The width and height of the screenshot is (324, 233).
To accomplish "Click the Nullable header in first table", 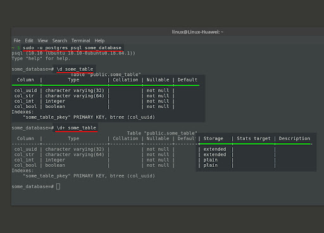I will click(158, 80).
